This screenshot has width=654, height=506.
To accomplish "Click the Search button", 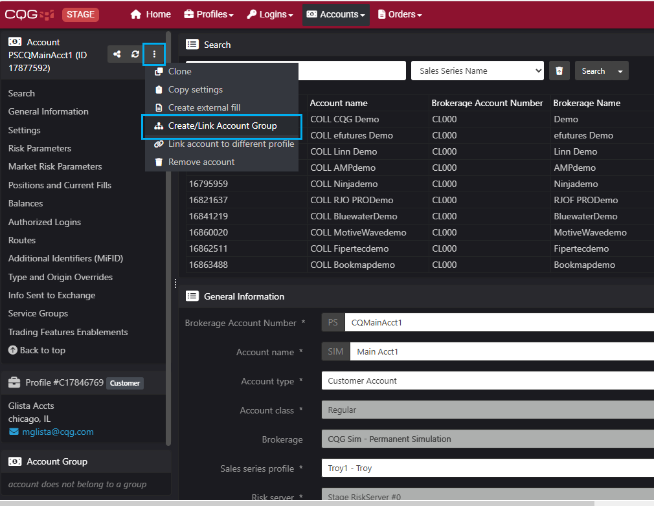I will tap(593, 71).
